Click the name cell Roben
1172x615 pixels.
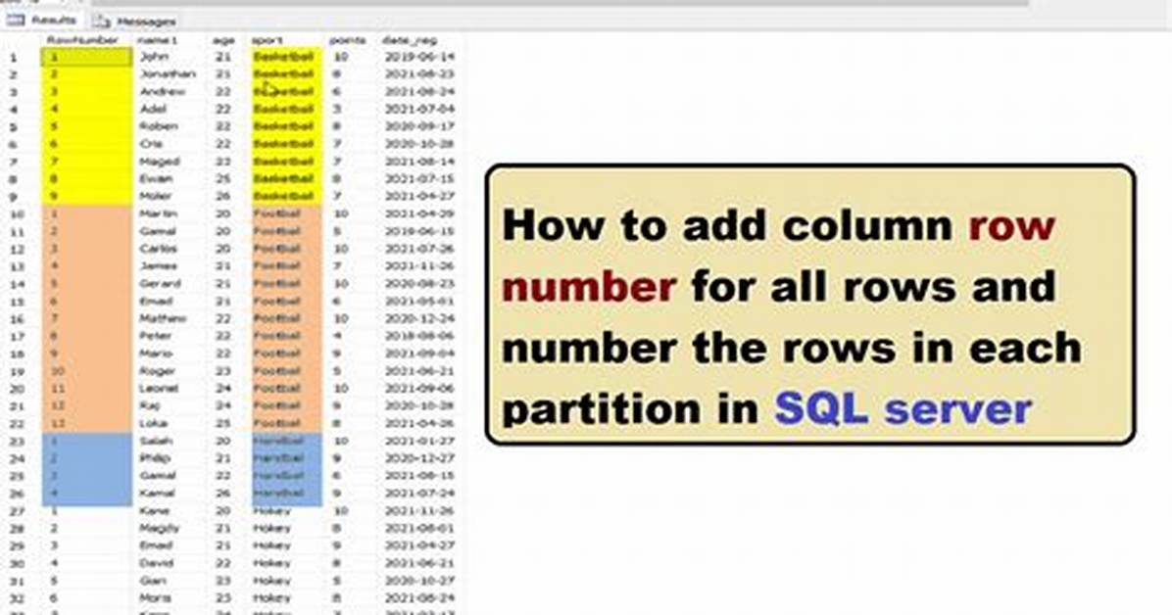tap(159, 126)
